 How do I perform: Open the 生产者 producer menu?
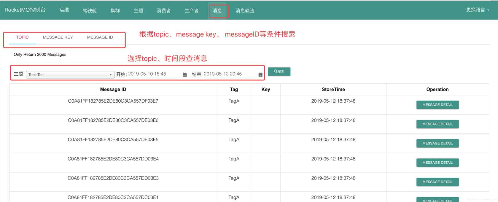[x=192, y=10]
